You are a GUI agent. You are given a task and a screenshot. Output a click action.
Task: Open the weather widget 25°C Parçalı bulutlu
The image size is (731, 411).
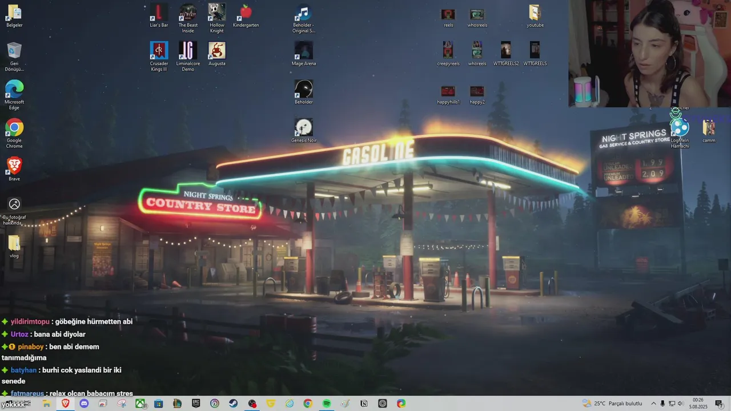(x=612, y=404)
